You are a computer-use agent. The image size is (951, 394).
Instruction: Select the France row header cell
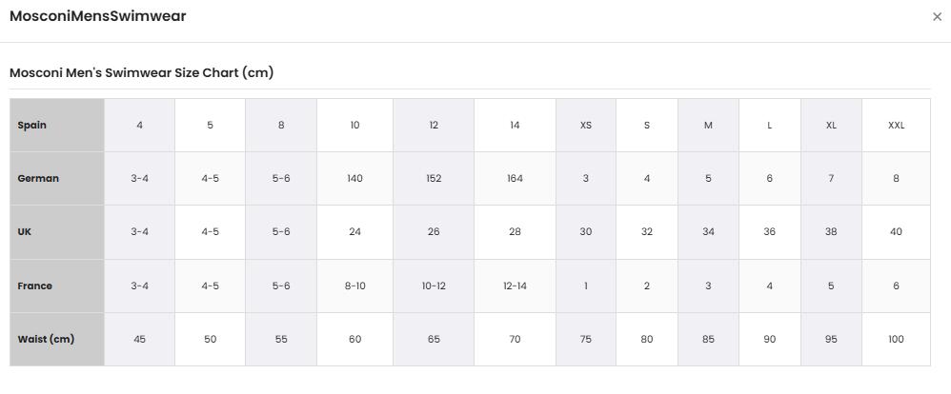[x=57, y=286]
